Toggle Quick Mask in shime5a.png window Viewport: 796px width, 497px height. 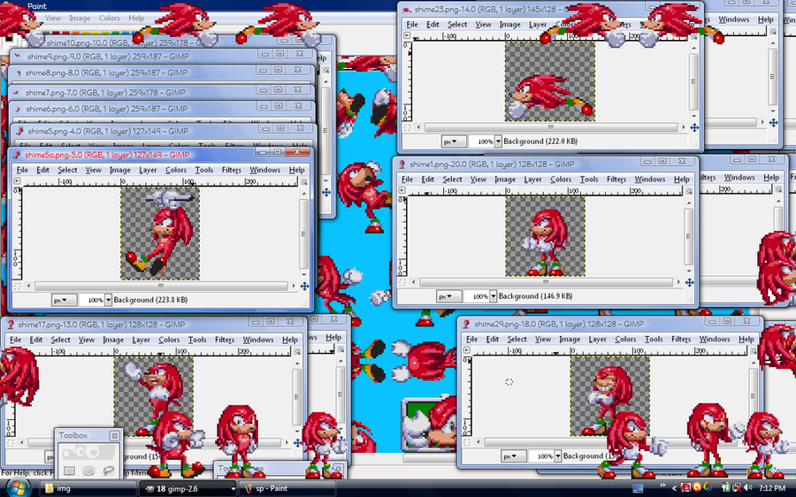click(x=18, y=287)
